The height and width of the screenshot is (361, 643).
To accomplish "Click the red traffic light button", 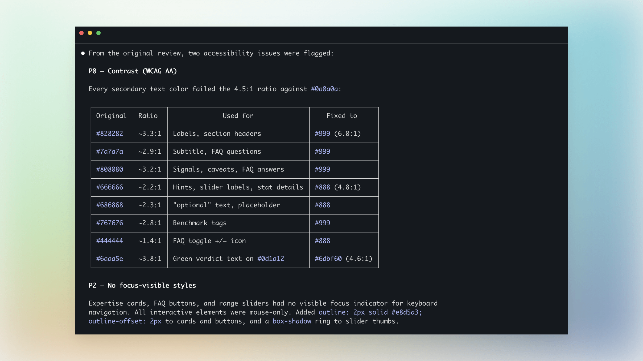I will coord(82,33).
